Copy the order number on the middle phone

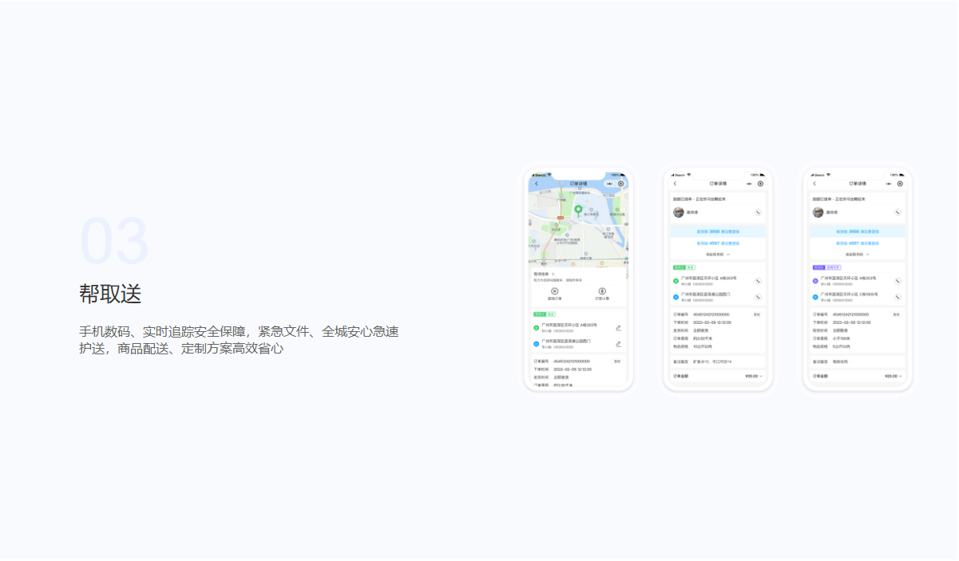click(x=757, y=314)
